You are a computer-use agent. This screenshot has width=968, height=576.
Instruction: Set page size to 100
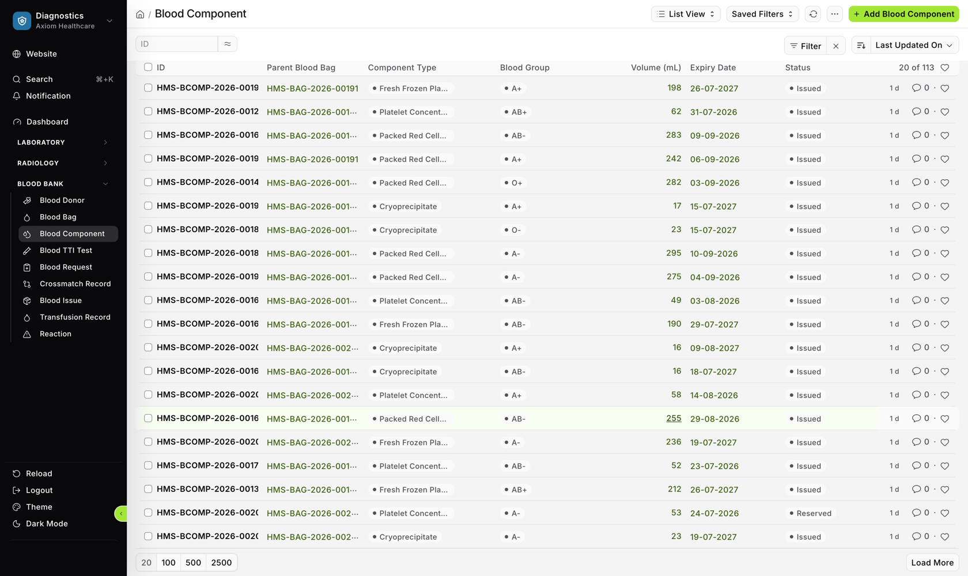pyautogui.click(x=168, y=563)
